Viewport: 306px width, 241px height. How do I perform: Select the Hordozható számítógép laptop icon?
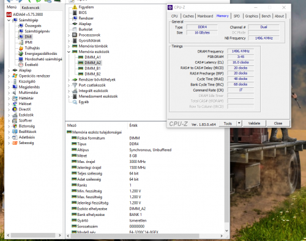coord(21,59)
